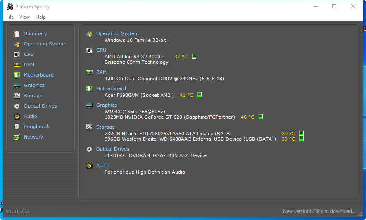Click the RAM stick icon in sidebar

17,65
